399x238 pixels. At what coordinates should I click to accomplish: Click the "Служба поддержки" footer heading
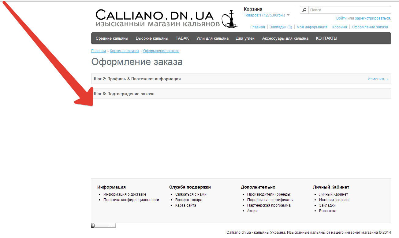click(x=190, y=187)
